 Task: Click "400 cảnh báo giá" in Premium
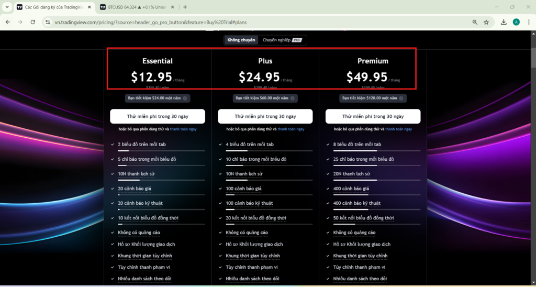[x=351, y=189]
